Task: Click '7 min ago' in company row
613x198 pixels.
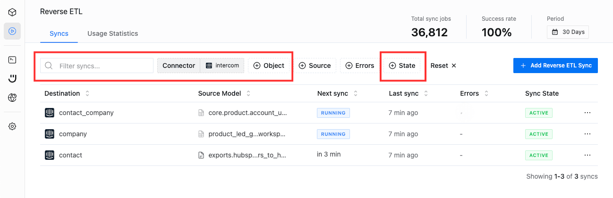Action: [x=404, y=134]
